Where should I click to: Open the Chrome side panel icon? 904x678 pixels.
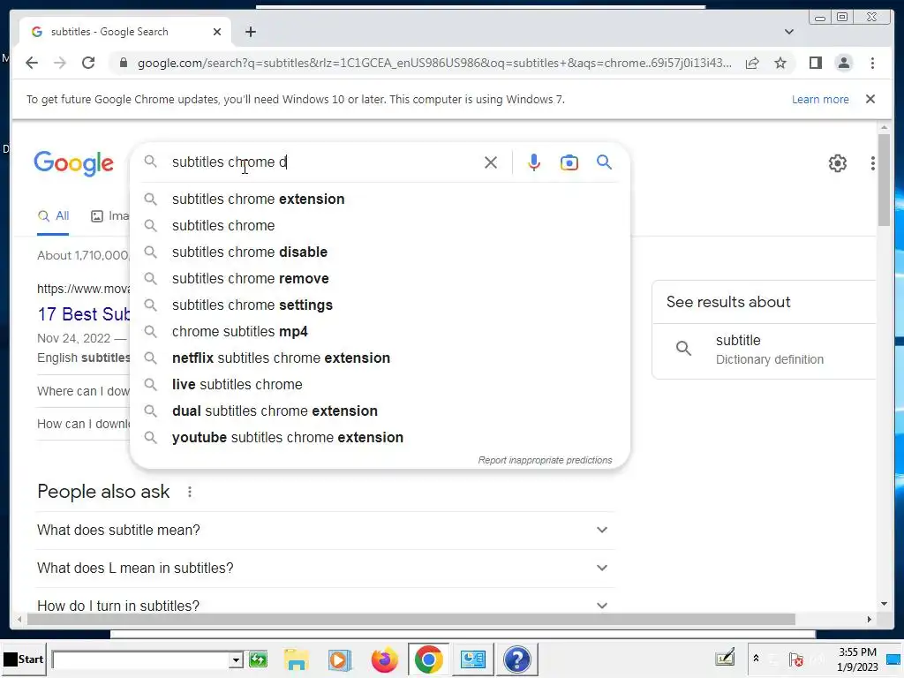coord(815,63)
